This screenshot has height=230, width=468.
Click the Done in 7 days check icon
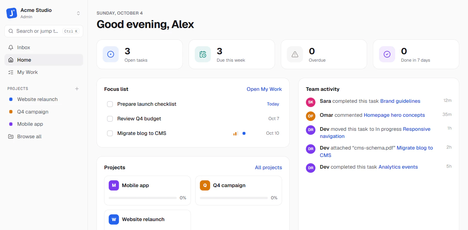point(387,54)
